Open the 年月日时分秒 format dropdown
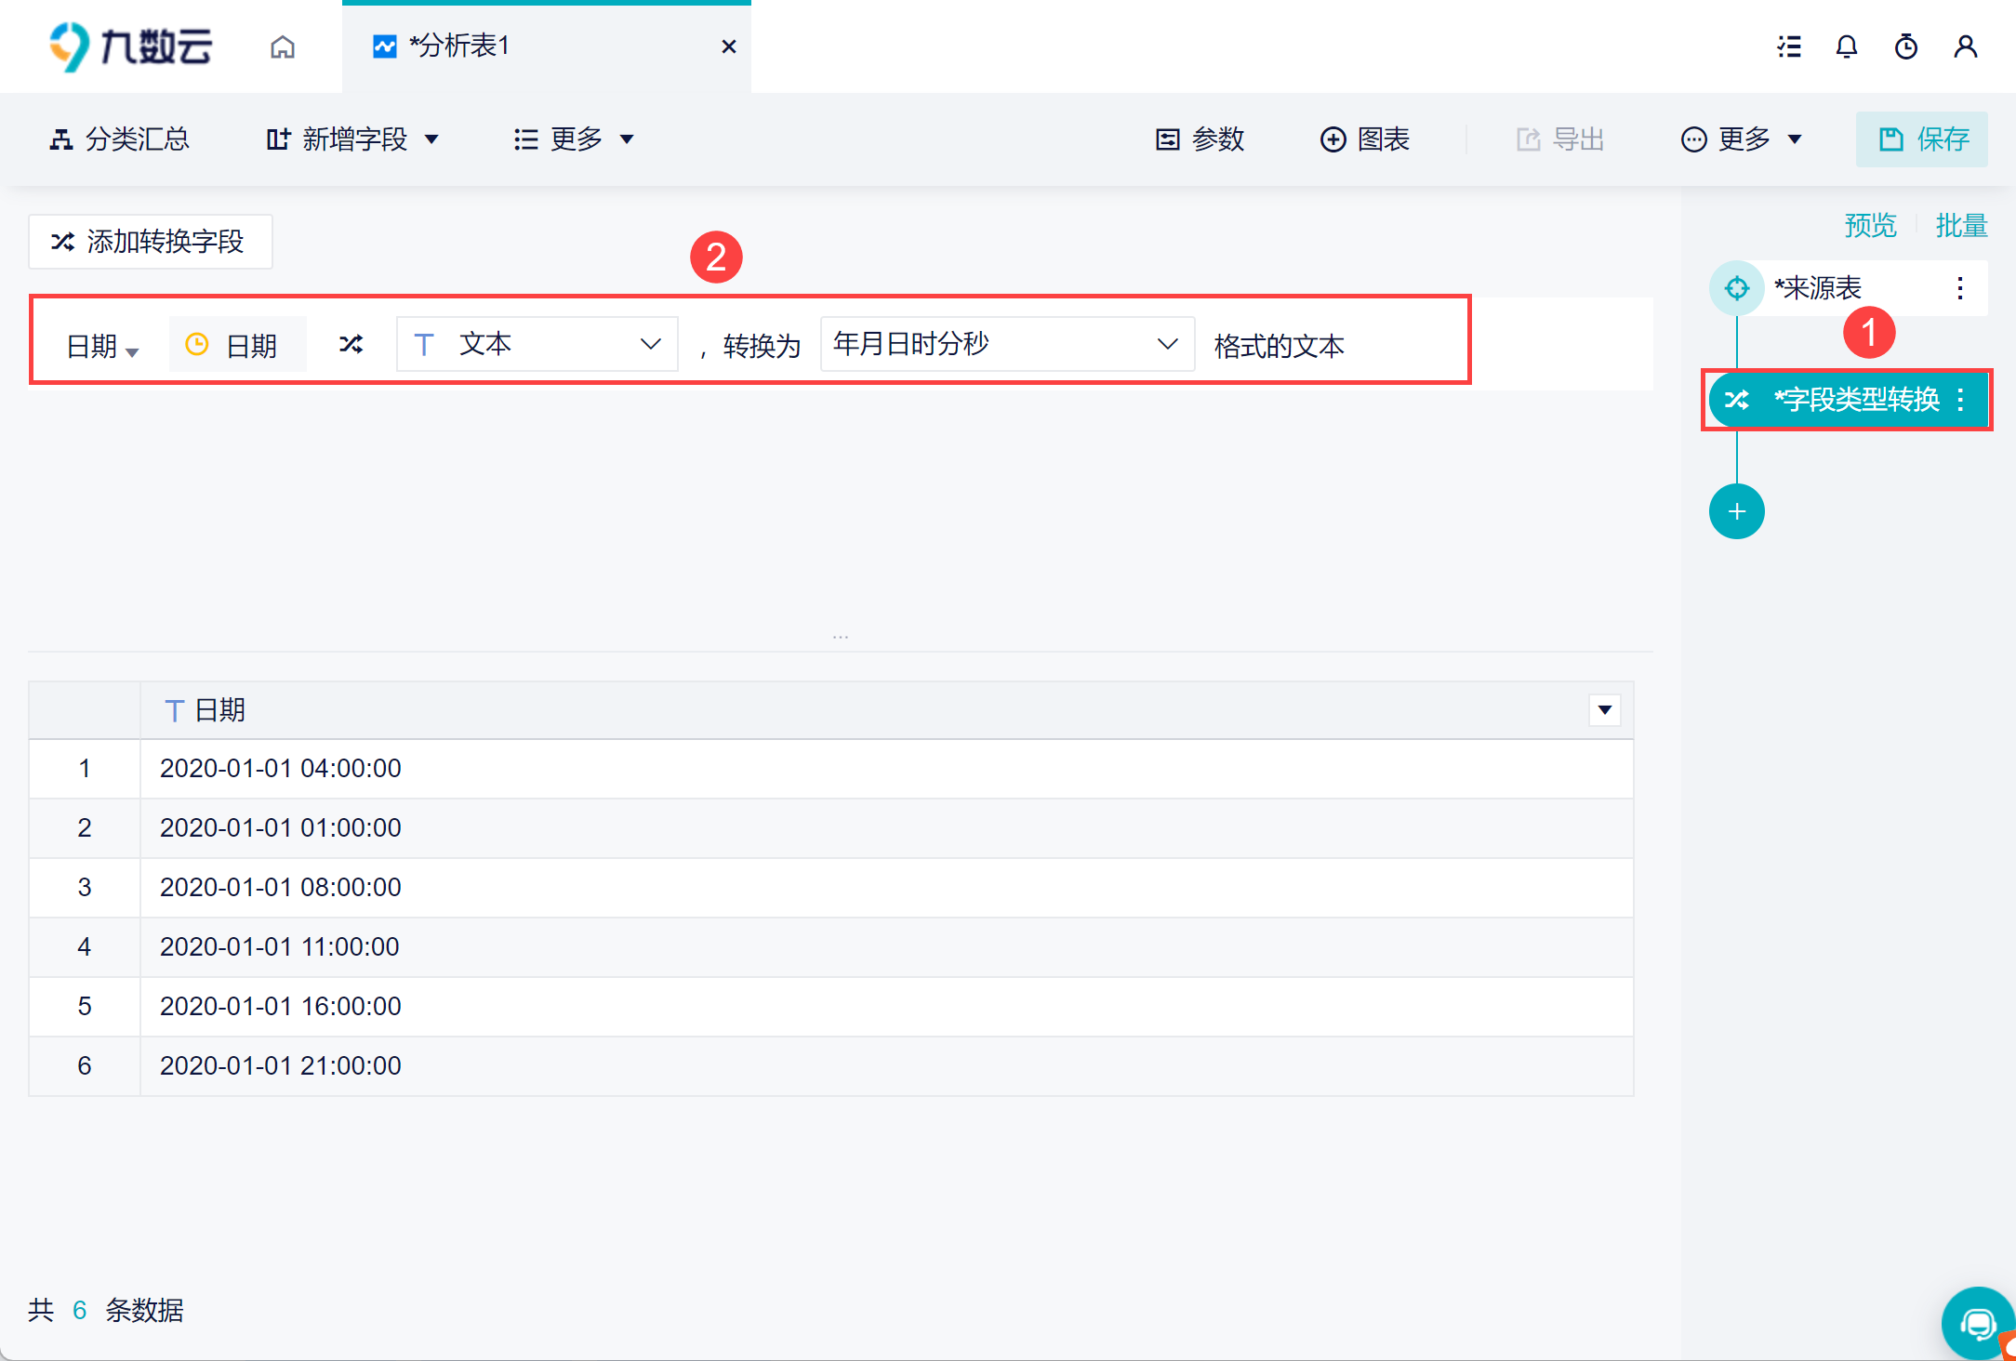 [x=1006, y=344]
